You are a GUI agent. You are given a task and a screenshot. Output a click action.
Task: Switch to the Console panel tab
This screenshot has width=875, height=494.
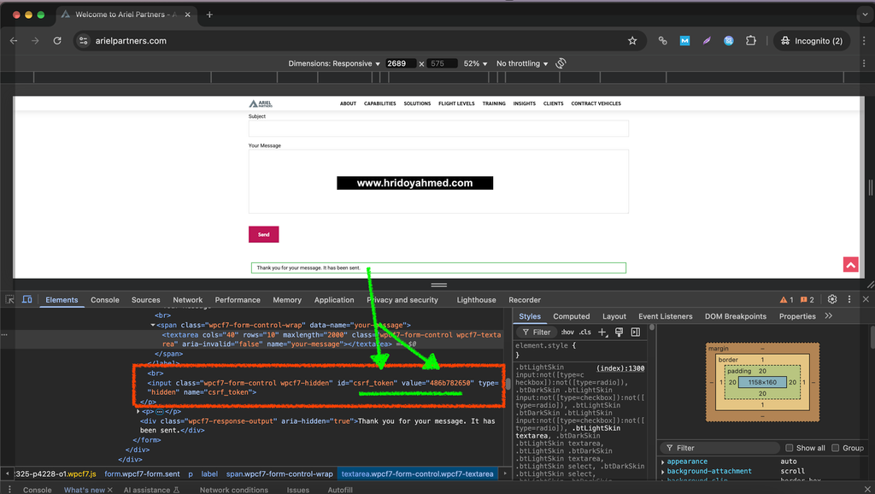(x=105, y=300)
